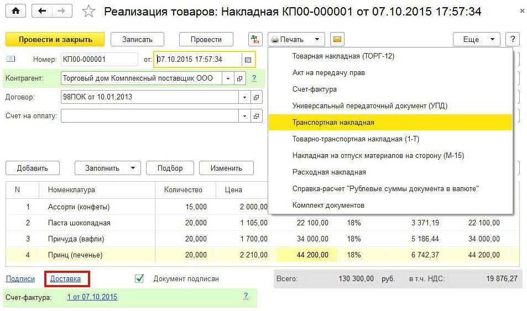Open Договор record with open-form icon

(256, 97)
